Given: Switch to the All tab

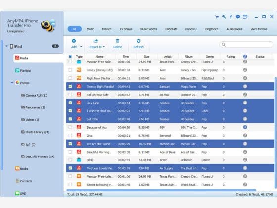Looking at the screenshot, I should (x=75, y=29).
